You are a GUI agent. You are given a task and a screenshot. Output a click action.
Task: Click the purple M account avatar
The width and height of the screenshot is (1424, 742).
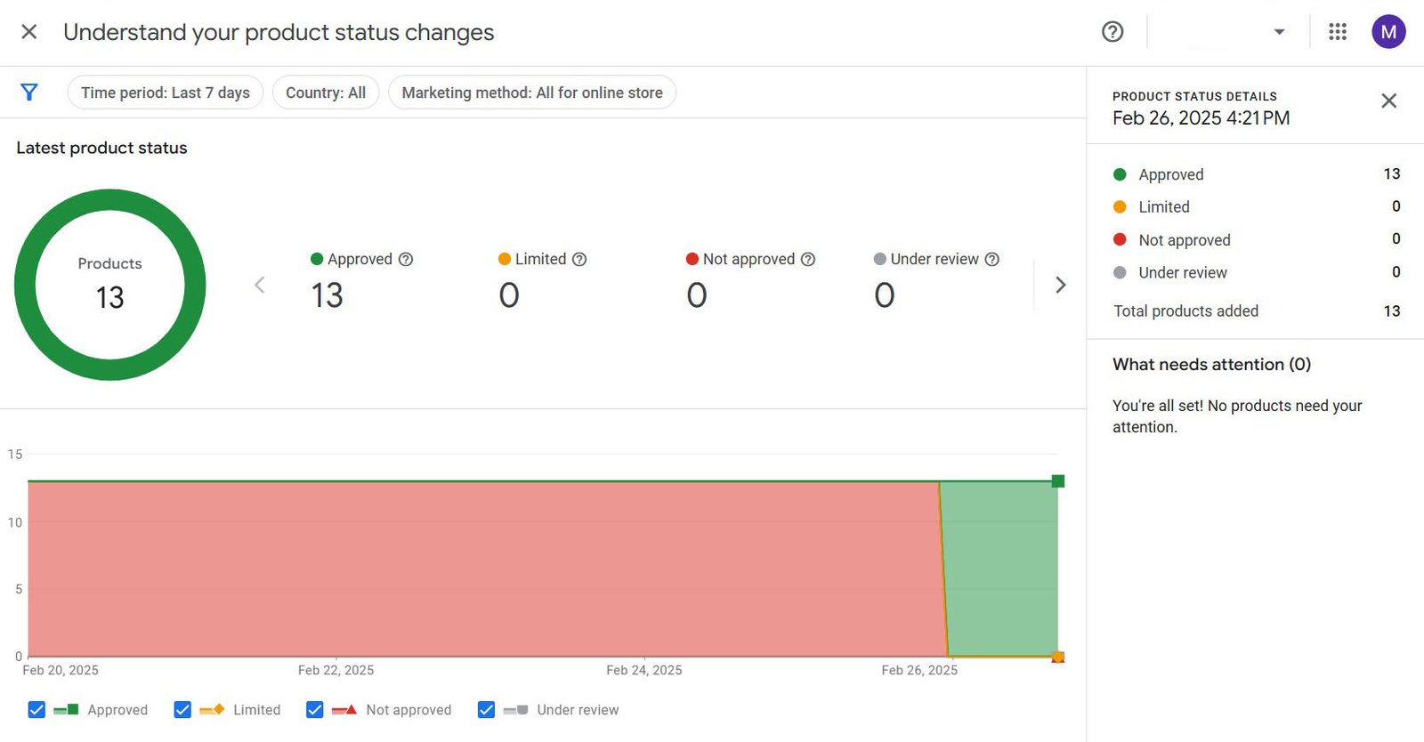(1388, 32)
